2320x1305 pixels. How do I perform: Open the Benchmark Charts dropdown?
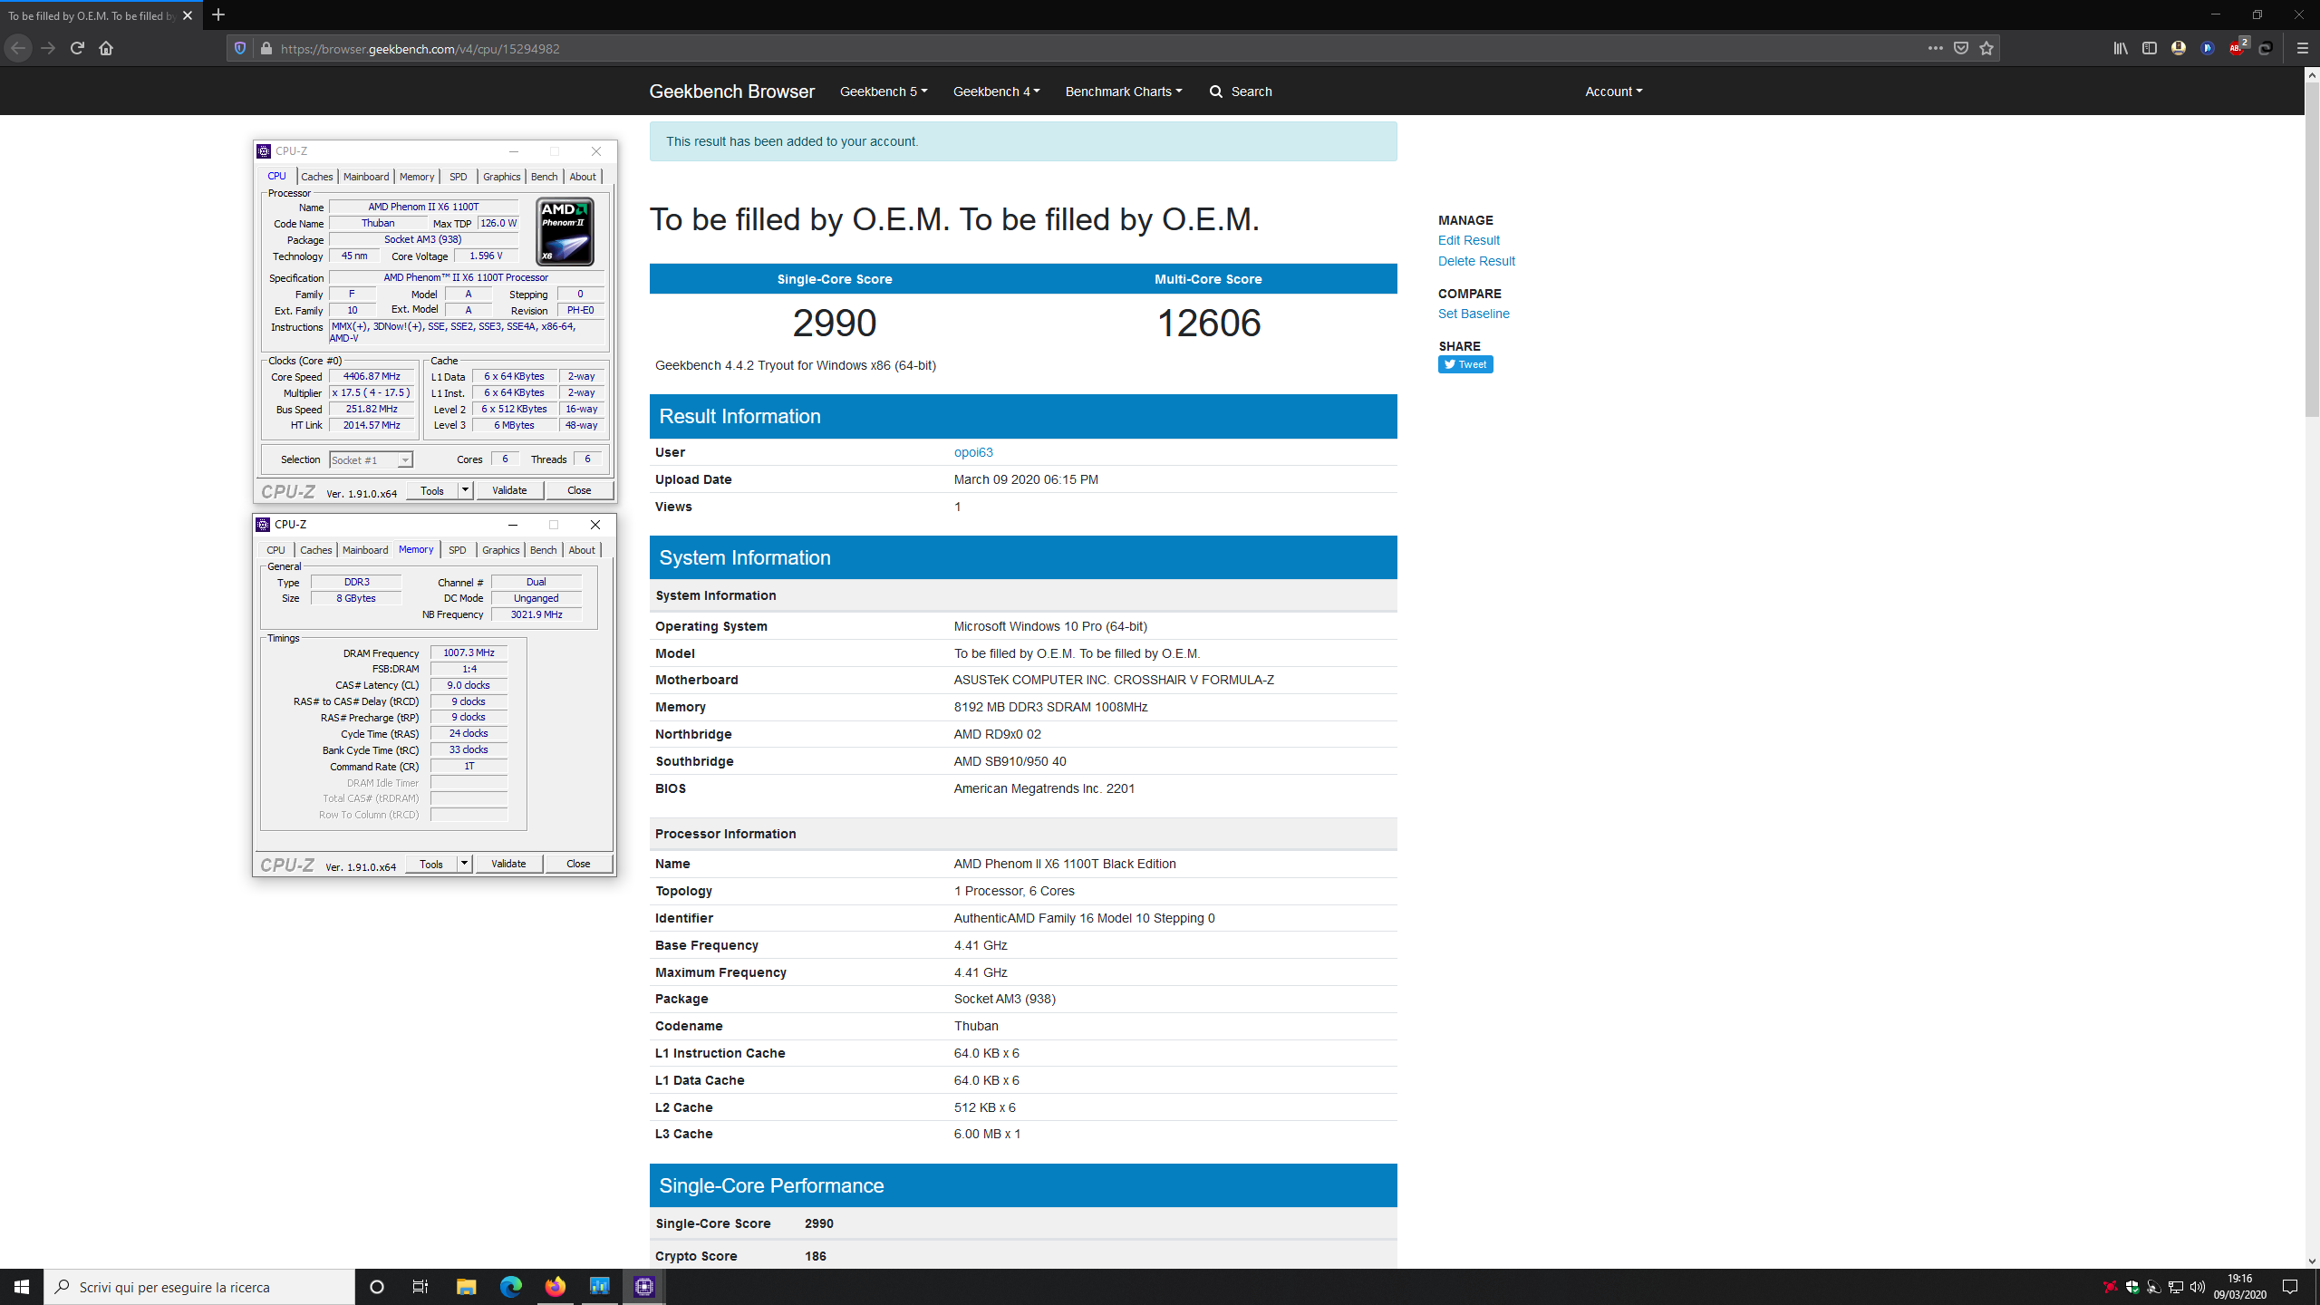coord(1124,92)
